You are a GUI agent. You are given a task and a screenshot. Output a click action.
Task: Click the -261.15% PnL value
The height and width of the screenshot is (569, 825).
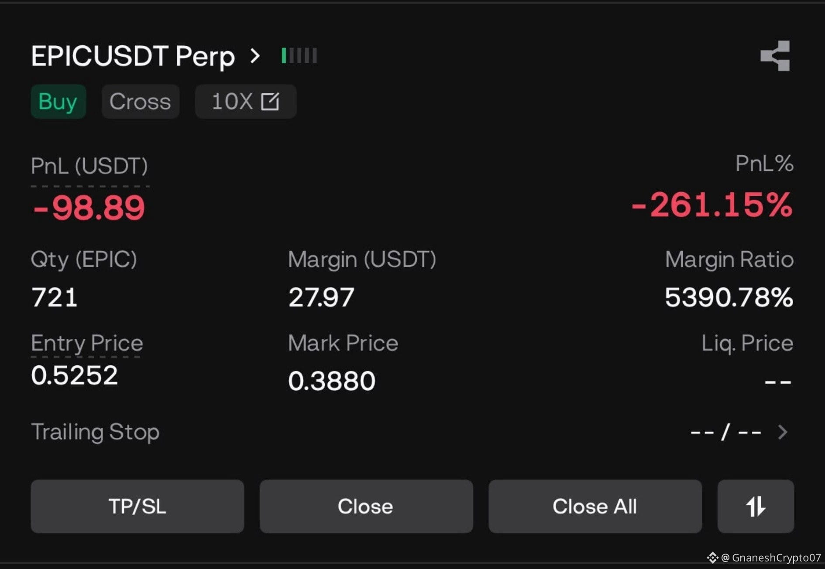pos(712,205)
